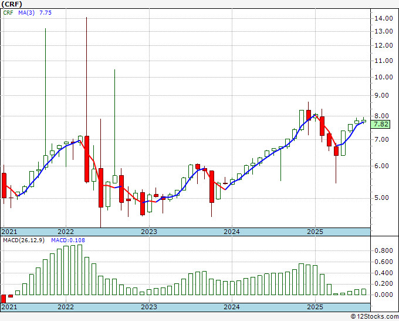399x321 pixels.
Task: Click the lowest red candle of 2025
Action: click(x=336, y=151)
